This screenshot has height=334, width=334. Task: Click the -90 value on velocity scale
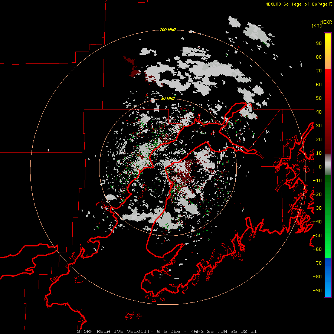317,290
